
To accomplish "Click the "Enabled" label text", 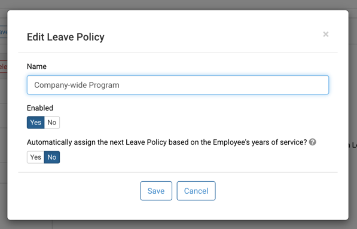I will [40, 108].
